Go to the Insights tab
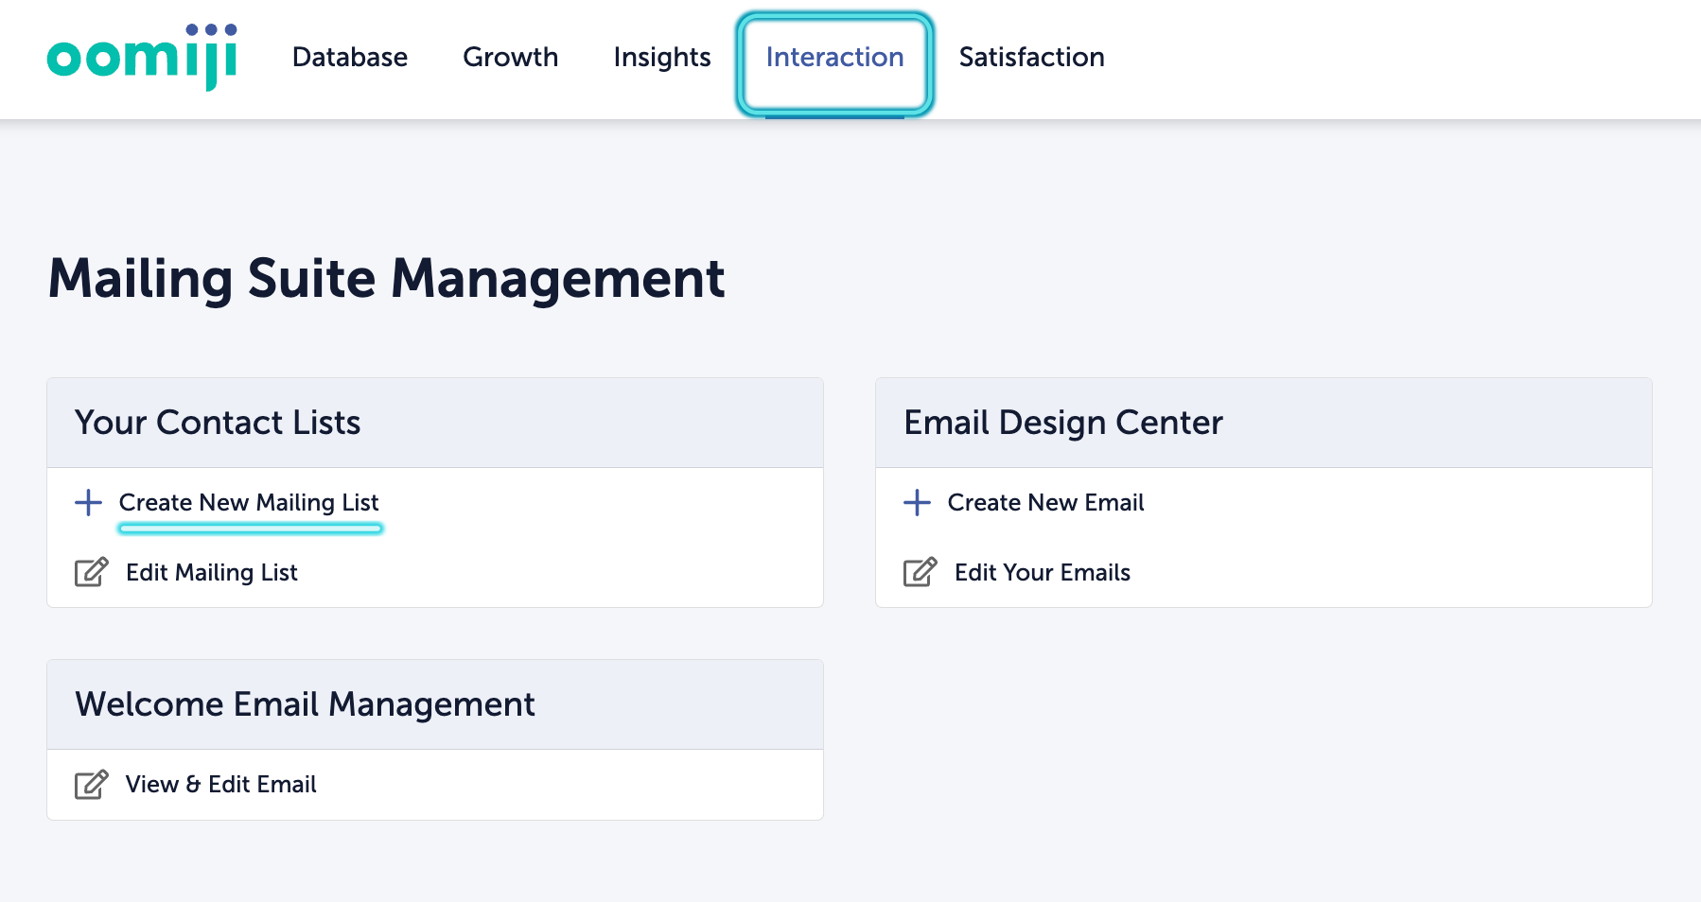The width and height of the screenshot is (1701, 902). pos(661,58)
